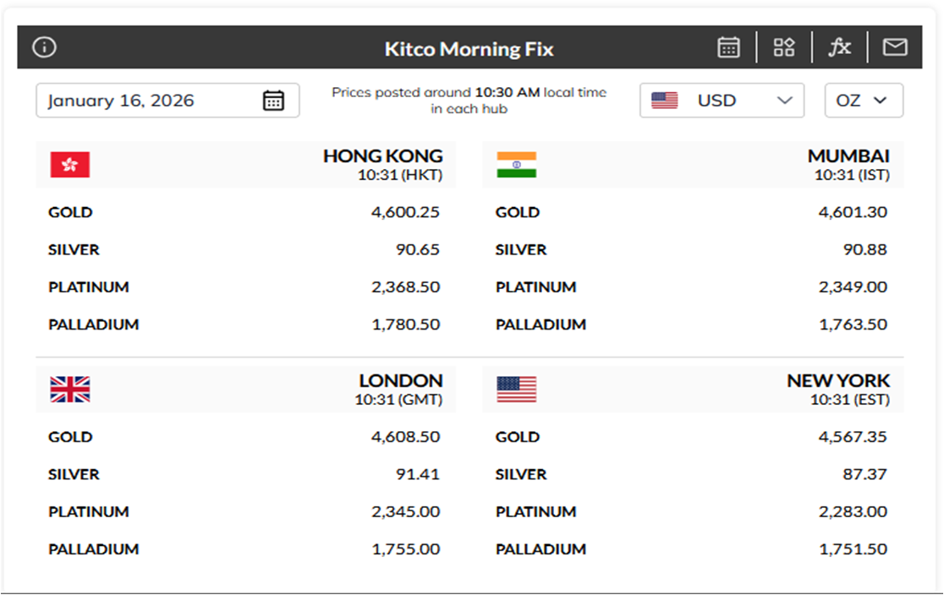Expand the currency selector chevron
The image size is (944, 595).
pos(782,100)
